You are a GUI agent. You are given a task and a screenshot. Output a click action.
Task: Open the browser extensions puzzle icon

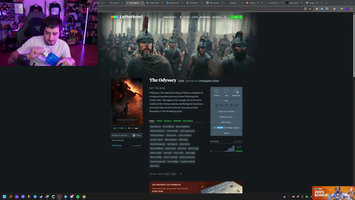coord(327,9)
